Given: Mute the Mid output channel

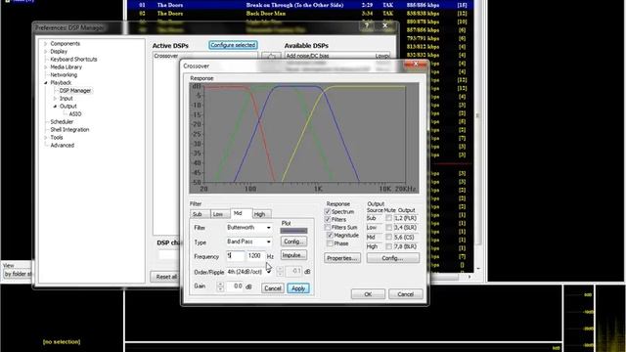Looking at the screenshot, I should 389,237.
